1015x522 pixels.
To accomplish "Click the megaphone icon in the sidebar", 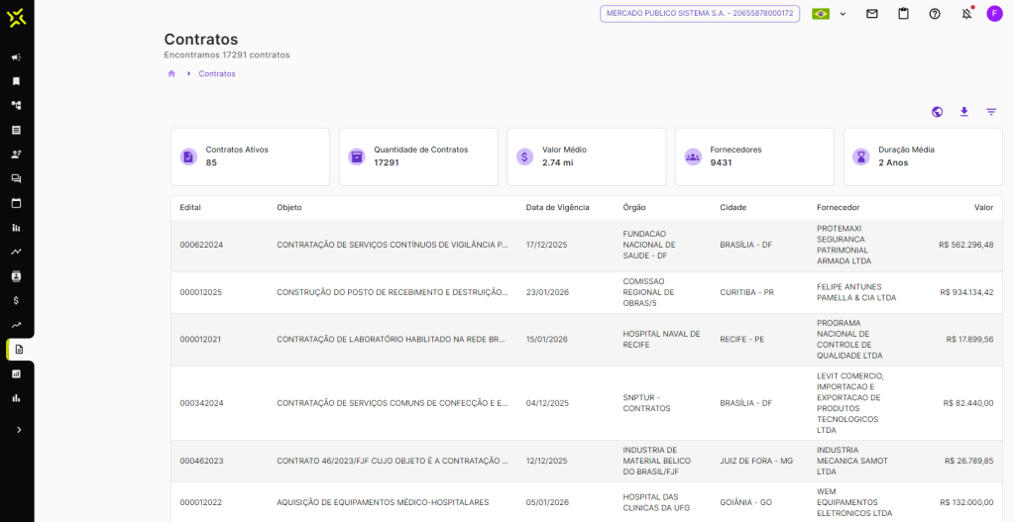I will (x=16, y=57).
